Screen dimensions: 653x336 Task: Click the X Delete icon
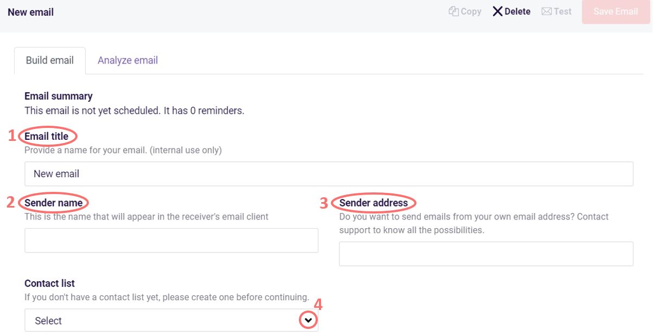coord(497,11)
